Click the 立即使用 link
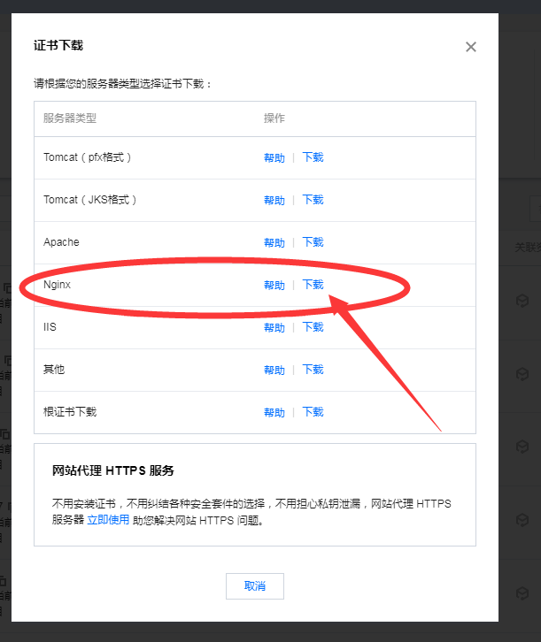Screen dimensions: 541x642 coord(108,520)
